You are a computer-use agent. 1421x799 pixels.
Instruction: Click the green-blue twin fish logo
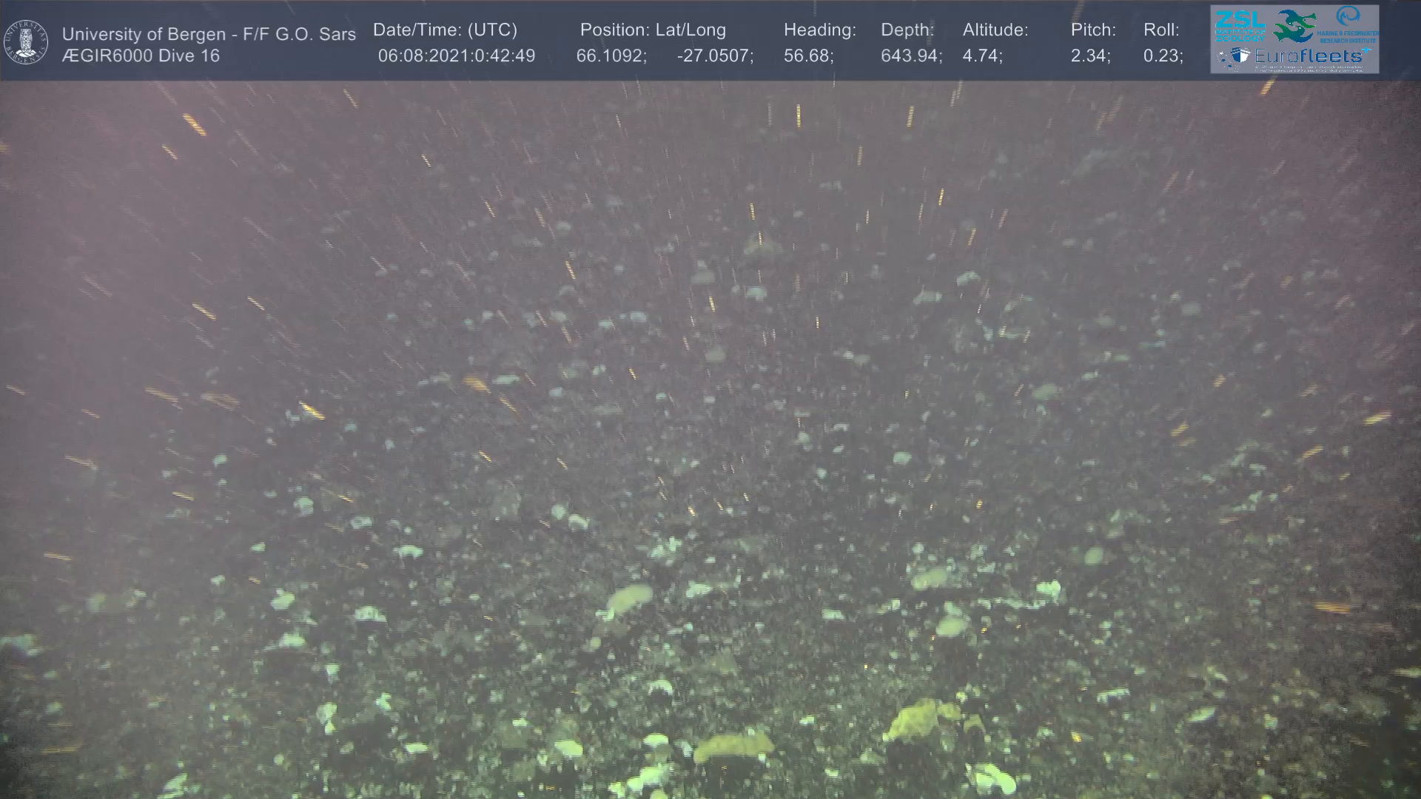[1294, 26]
